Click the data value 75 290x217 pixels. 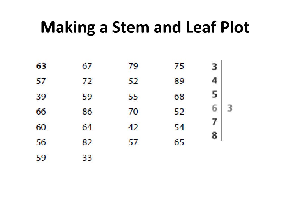179,66
